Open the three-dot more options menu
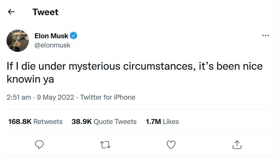Image resolution: width=278 pixels, height=156 pixels. point(265,36)
